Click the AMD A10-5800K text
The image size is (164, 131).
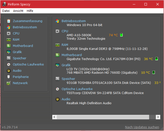pos(79,35)
